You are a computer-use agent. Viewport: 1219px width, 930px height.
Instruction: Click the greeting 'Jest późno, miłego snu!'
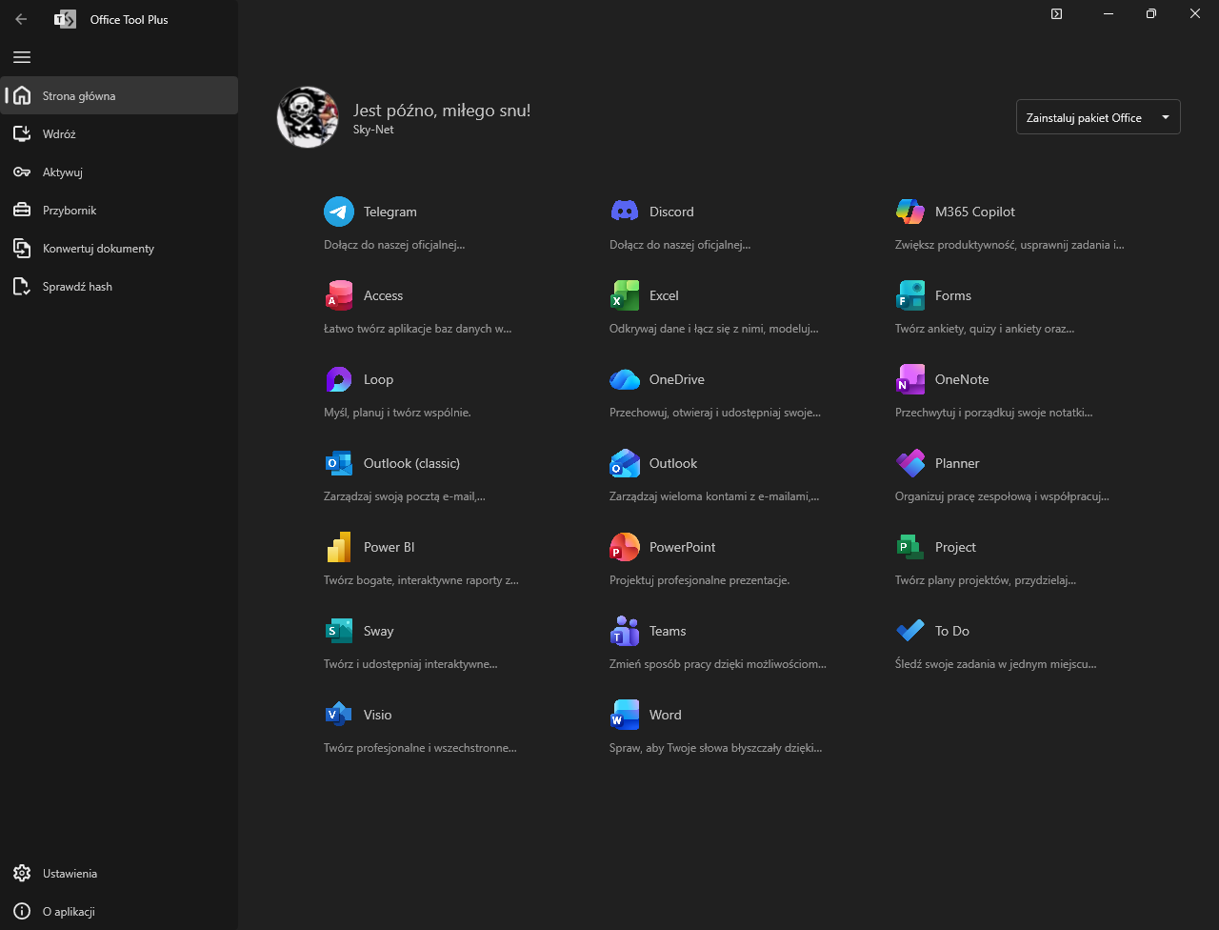(442, 111)
